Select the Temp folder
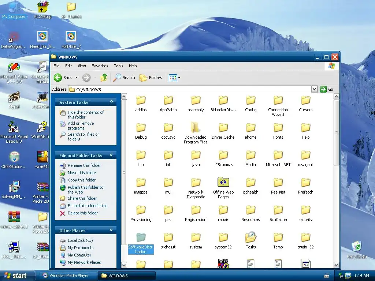This screenshot has width=375, height=281. point(278,241)
